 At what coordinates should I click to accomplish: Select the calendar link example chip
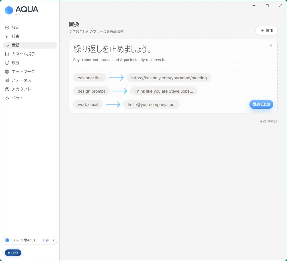pos(90,78)
